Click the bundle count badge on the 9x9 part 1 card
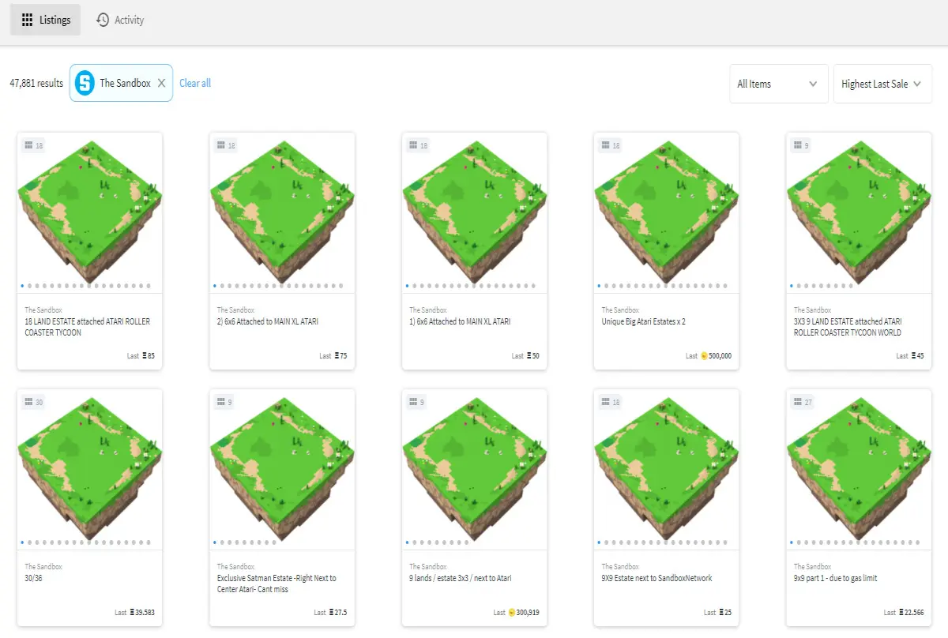Screen dimensions: 948x638 click(803, 402)
